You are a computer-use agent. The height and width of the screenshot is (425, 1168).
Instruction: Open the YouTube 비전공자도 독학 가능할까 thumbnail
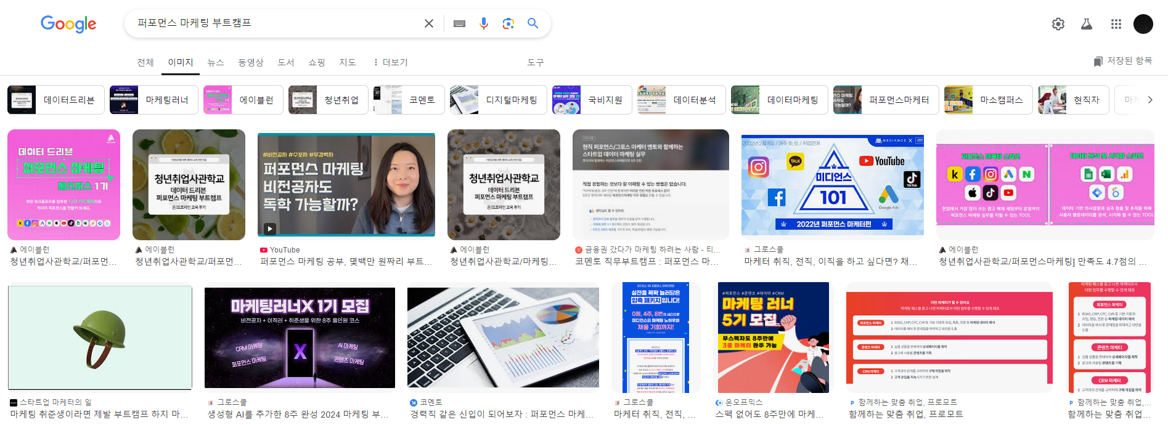(346, 185)
